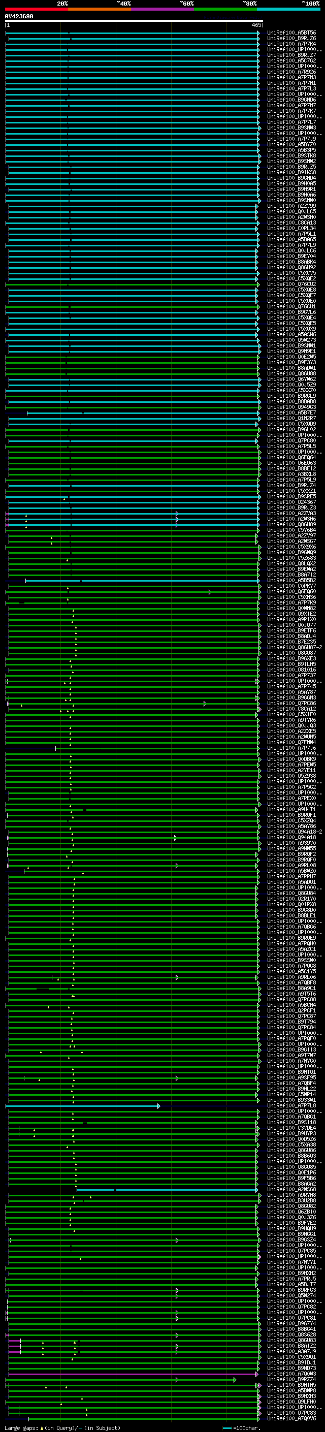The height and width of the screenshot is (1432, 325).
Task: Open the UniRef100_Q94A18-2 hit label
Action: tap(294, 832)
